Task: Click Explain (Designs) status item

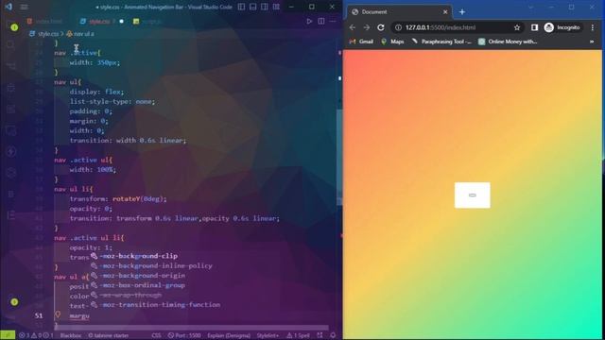Action: (229, 335)
